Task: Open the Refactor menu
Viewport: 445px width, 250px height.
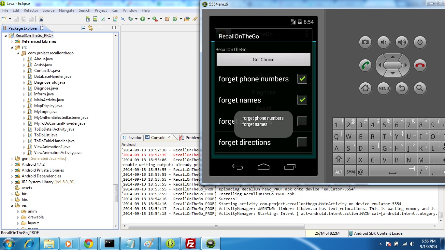Action: [31, 10]
